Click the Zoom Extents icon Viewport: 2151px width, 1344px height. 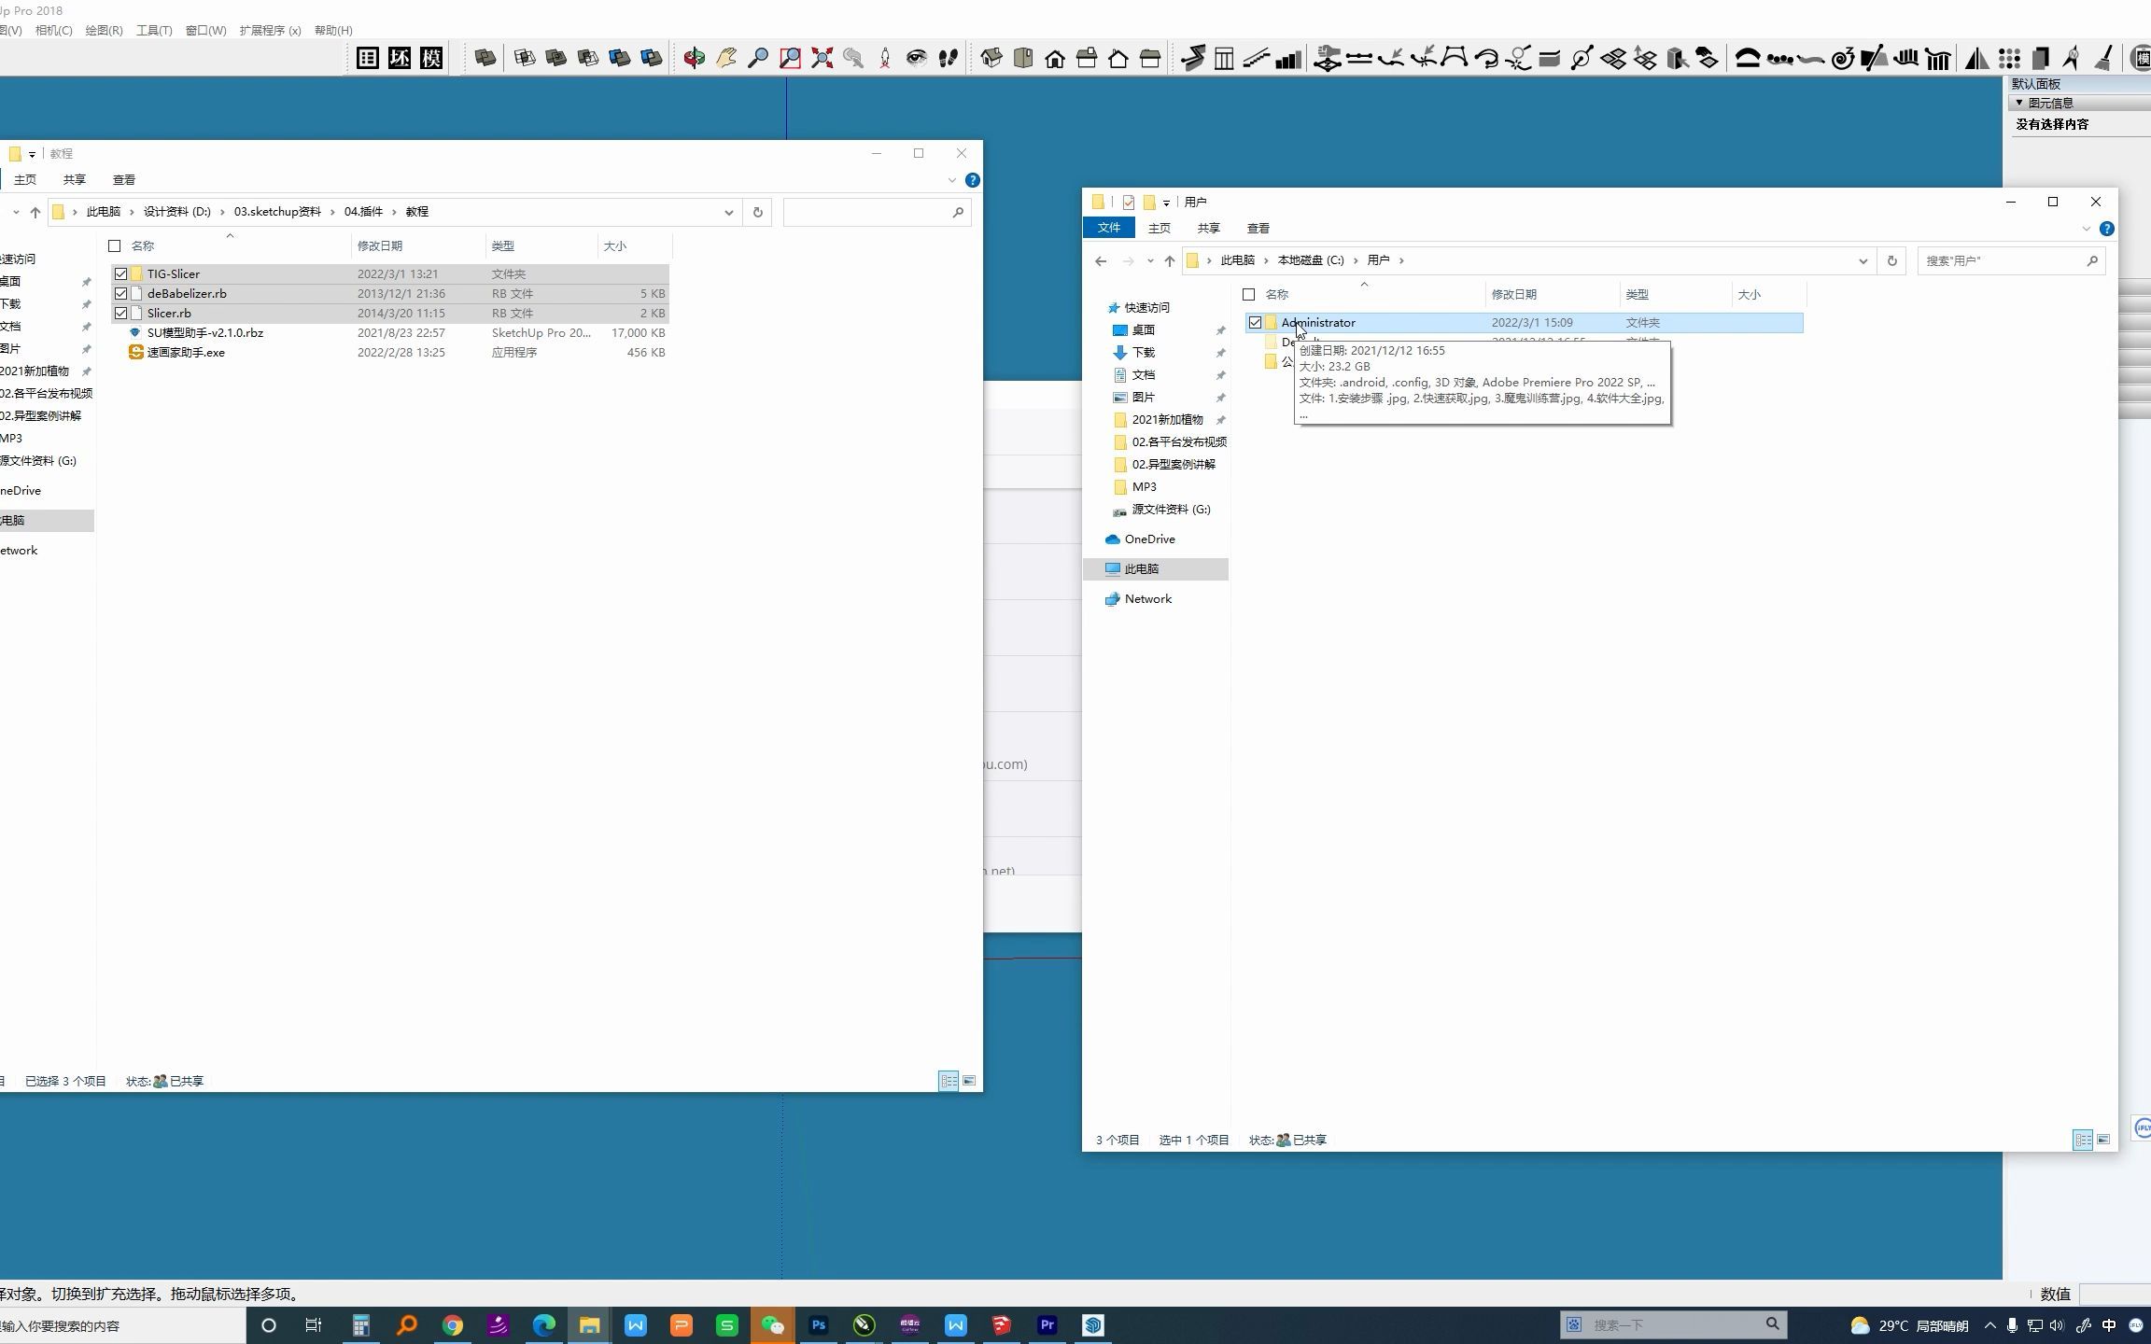(x=822, y=58)
